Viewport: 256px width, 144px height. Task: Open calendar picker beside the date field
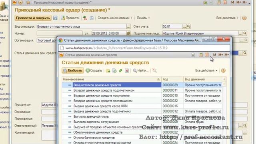tap(129, 33)
